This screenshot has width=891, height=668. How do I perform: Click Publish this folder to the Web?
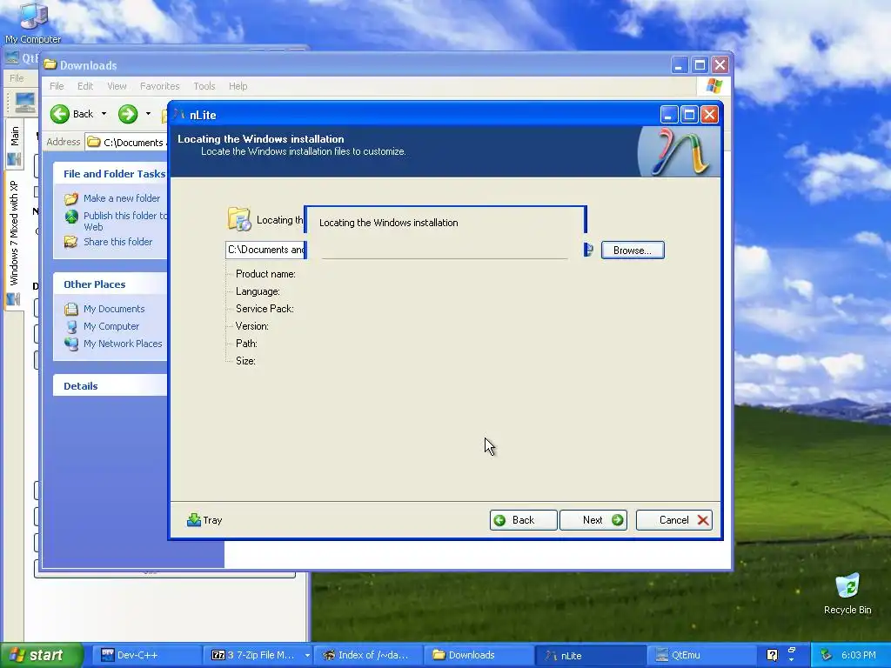coord(125,221)
